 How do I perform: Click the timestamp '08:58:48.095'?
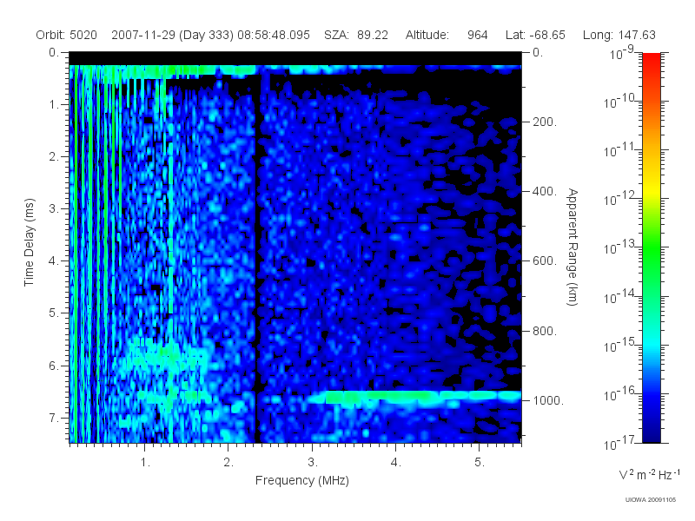(x=274, y=35)
